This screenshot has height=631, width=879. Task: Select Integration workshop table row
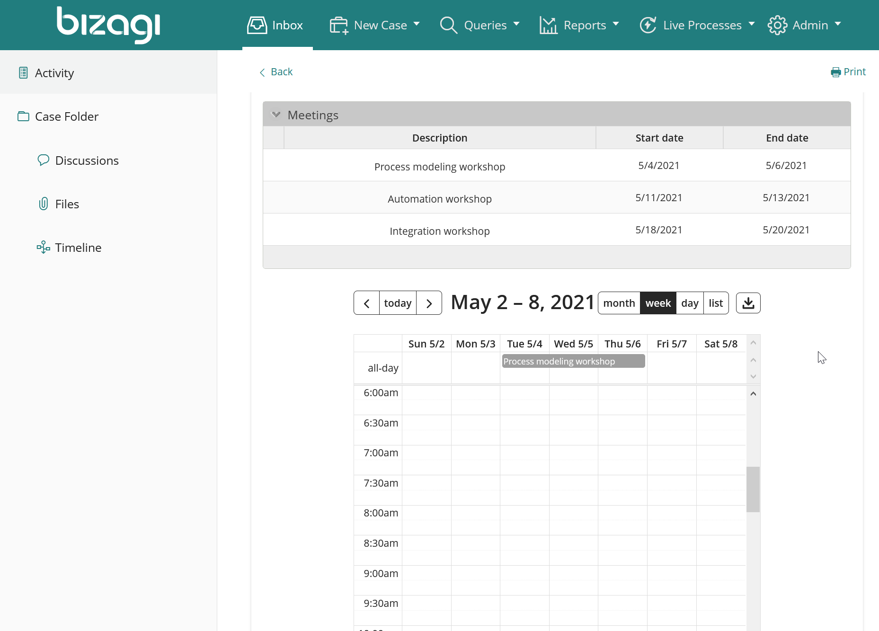pos(557,230)
